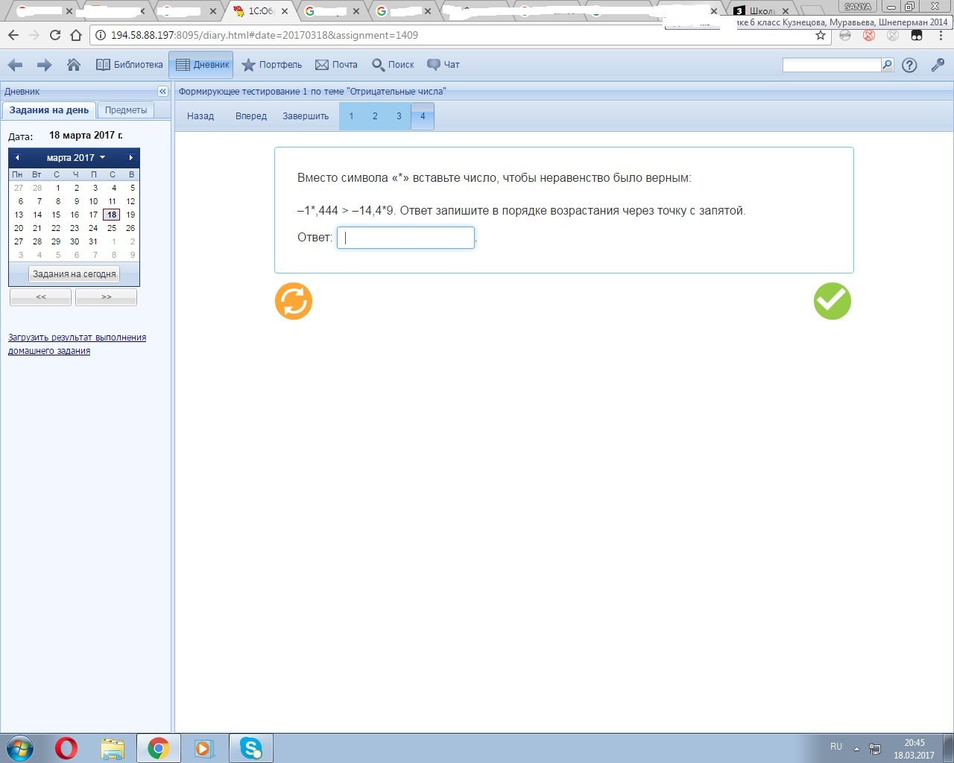Click the help question mark icon
Screen dimensions: 954x763
click(909, 65)
